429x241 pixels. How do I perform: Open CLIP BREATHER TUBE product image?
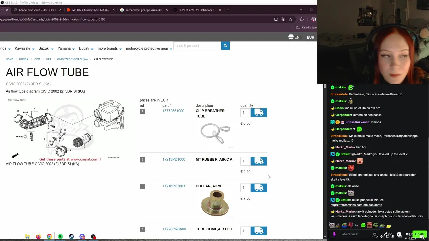[x=215, y=133]
